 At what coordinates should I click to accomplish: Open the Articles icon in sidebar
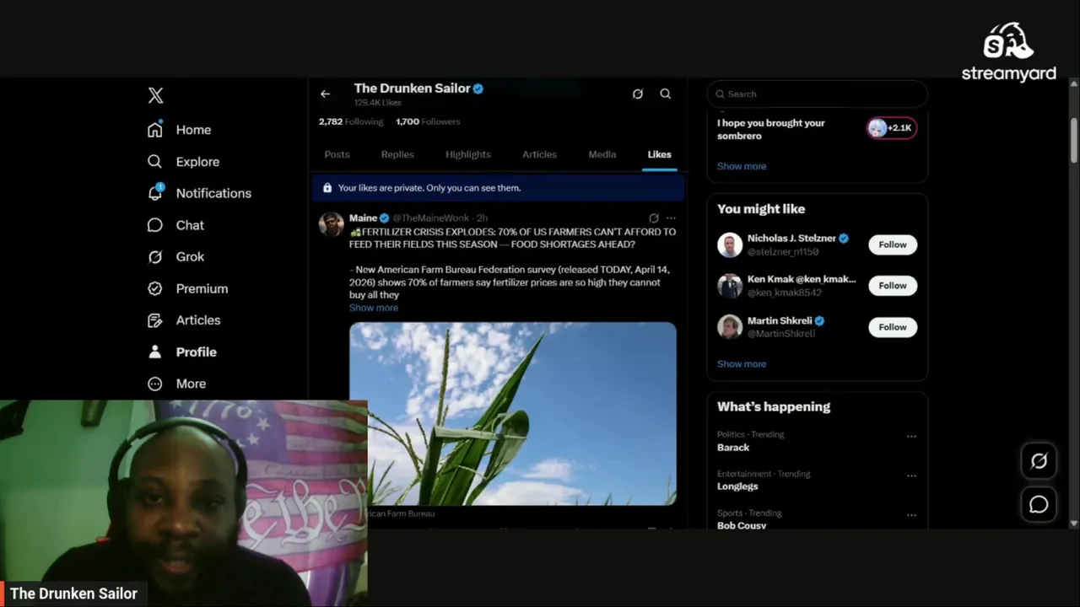coord(154,320)
